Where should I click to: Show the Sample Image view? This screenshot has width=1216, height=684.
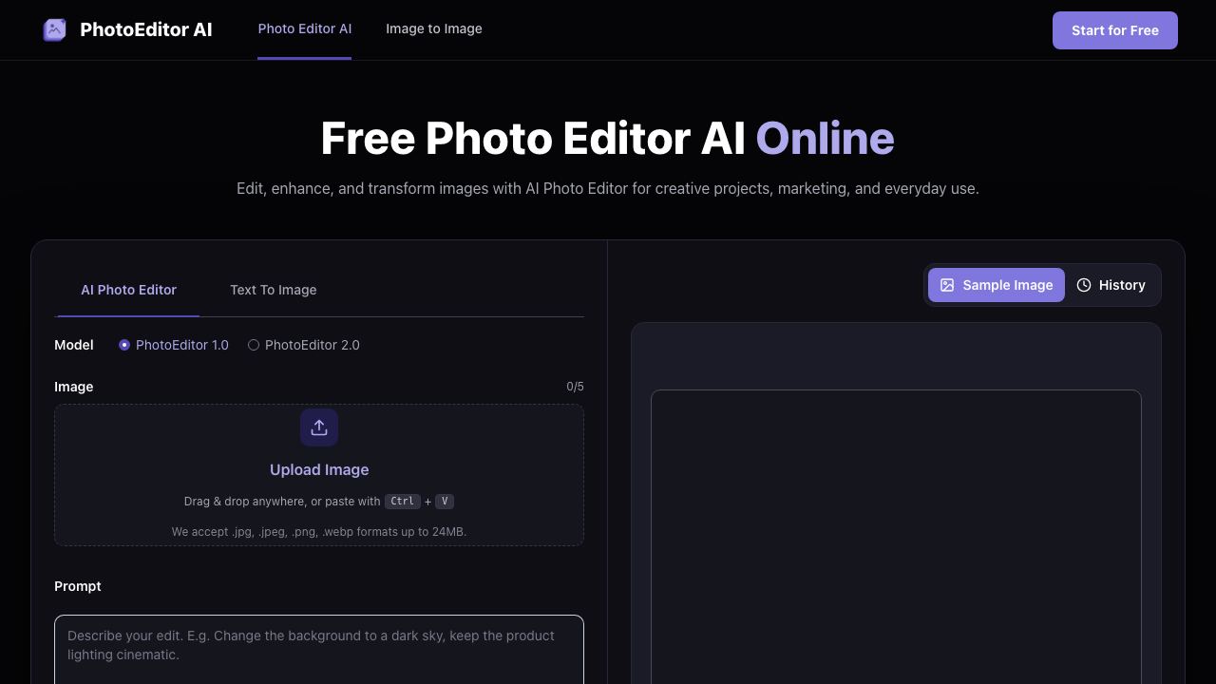[x=997, y=285]
